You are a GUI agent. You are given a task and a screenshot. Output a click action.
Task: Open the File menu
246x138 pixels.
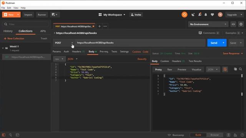coord(3,8)
